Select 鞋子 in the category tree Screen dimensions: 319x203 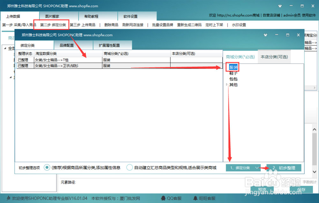[234, 73]
